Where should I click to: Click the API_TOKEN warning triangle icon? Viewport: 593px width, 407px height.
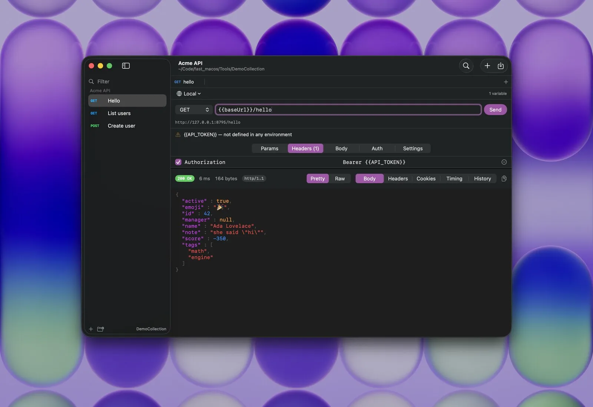tap(178, 135)
